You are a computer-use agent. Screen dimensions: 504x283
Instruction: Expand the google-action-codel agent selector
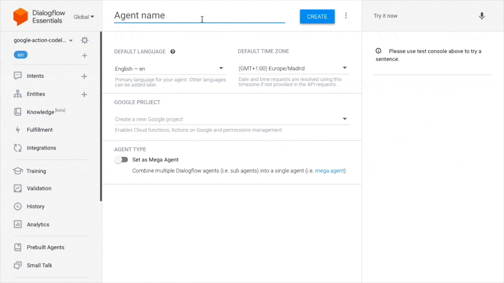point(43,40)
